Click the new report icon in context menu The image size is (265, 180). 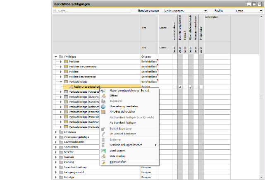(x=103, y=91)
